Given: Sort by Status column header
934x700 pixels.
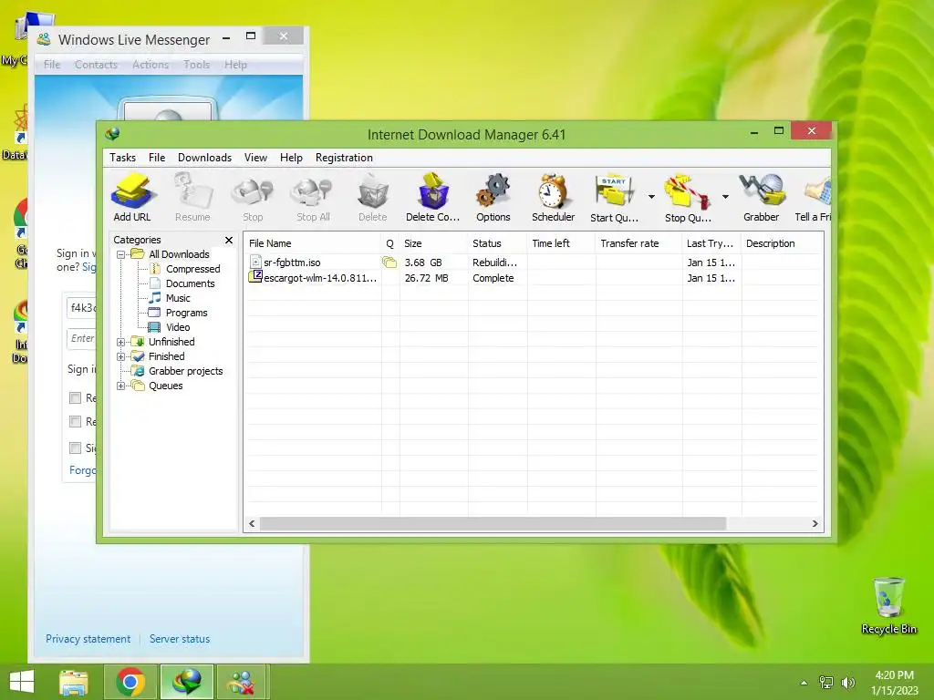Looking at the screenshot, I should coord(497,243).
